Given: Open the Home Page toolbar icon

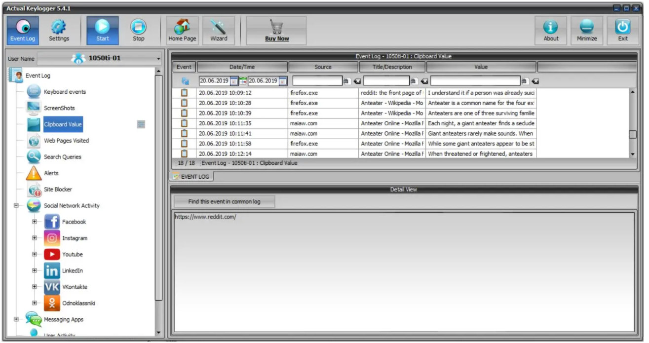Looking at the screenshot, I should [x=183, y=31].
